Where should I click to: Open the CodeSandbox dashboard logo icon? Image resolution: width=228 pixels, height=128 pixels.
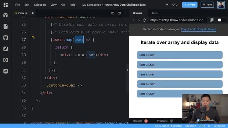point(6,5)
